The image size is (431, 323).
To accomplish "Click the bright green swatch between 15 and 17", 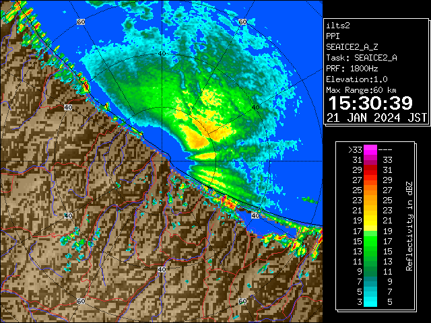I will pyautogui.click(x=370, y=241).
